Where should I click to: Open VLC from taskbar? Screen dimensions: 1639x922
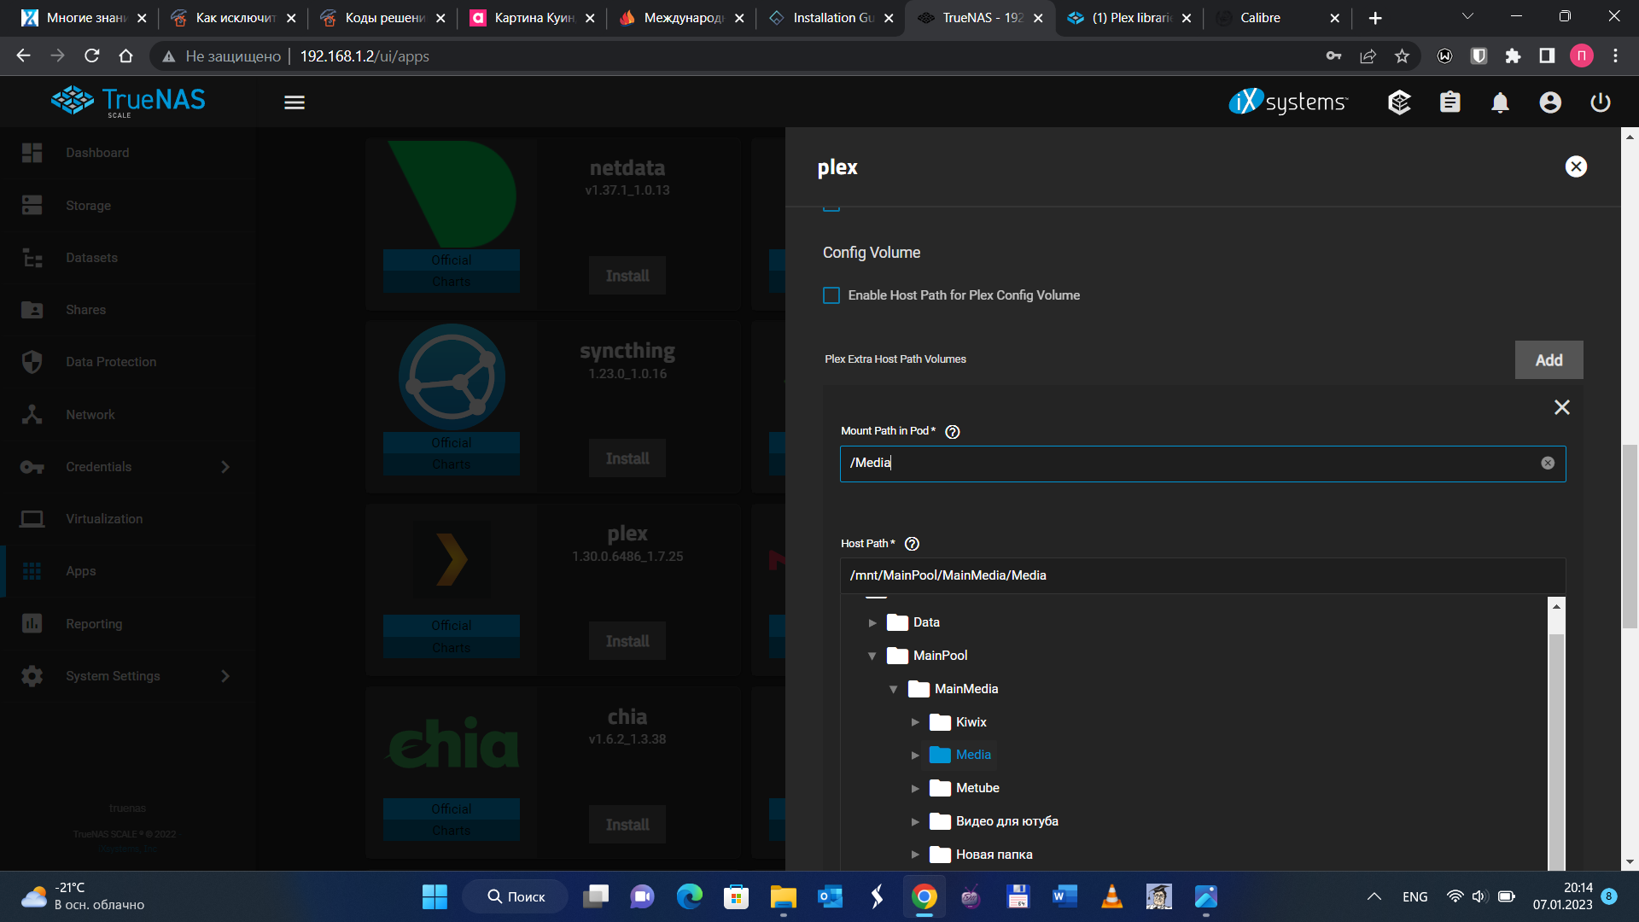pyautogui.click(x=1111, y=896)
